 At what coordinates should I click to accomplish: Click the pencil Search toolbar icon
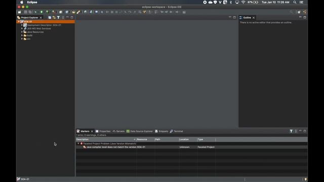click(x=78, y=12)
